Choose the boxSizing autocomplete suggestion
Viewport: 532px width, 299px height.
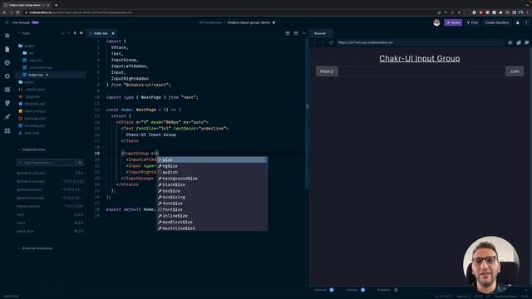[x=212, y=197]
